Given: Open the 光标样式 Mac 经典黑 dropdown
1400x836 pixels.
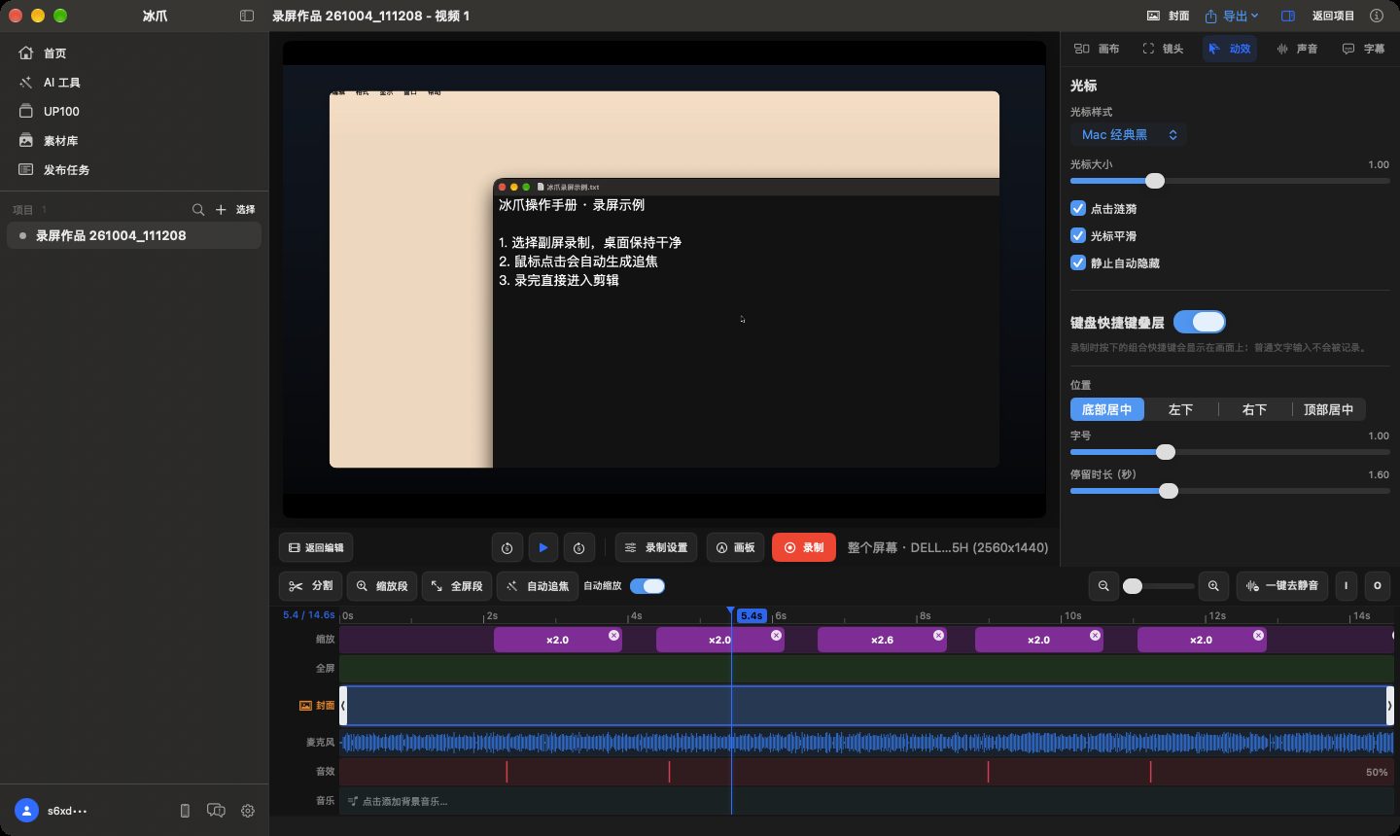Looking at the screenshot, I should (x=1129, y=135).
